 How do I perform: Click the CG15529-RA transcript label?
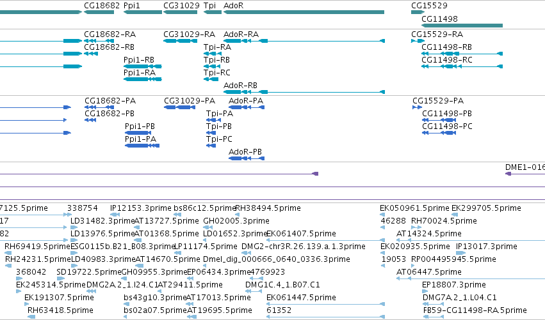coord(437,34)
